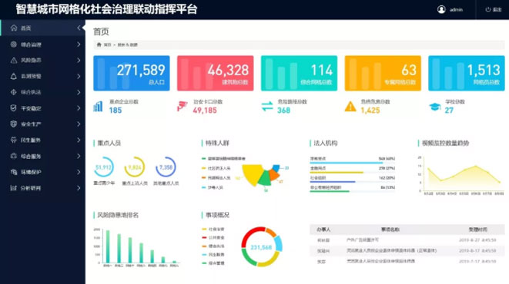Click the power icon for 退出
509x284 pixels.
[488, 9]
